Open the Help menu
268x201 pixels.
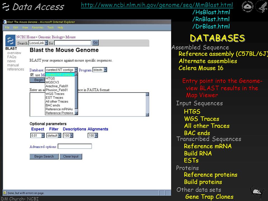point(60,28)
